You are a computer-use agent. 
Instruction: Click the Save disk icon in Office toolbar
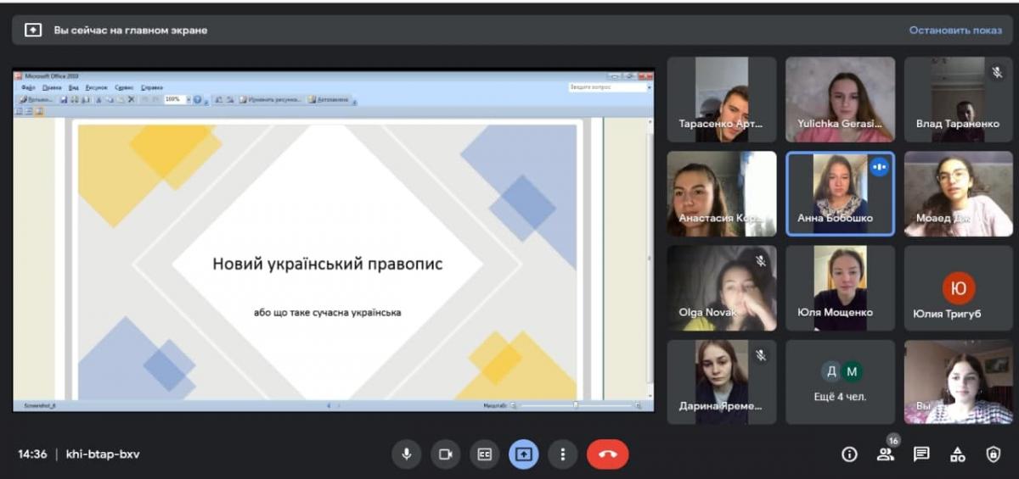coord(64,99)
